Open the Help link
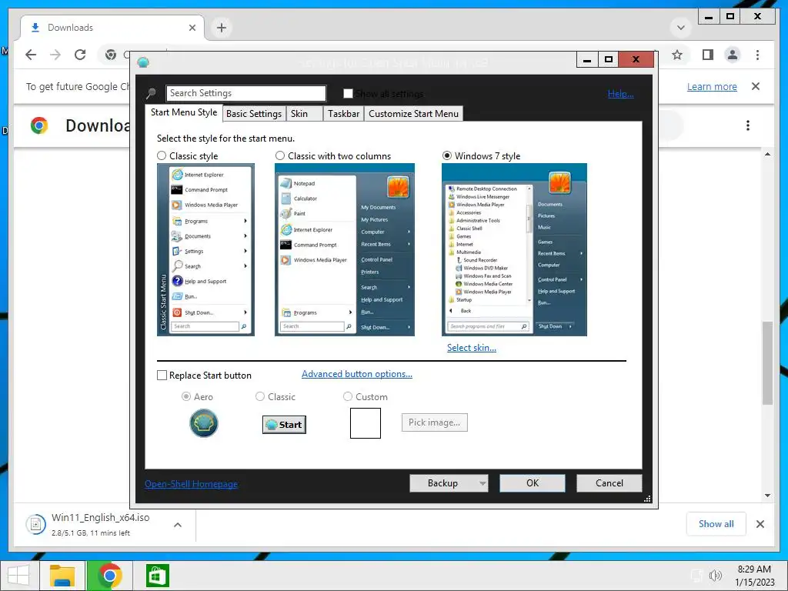This screenshot has width=788, height=591. [x=621, y=93]
